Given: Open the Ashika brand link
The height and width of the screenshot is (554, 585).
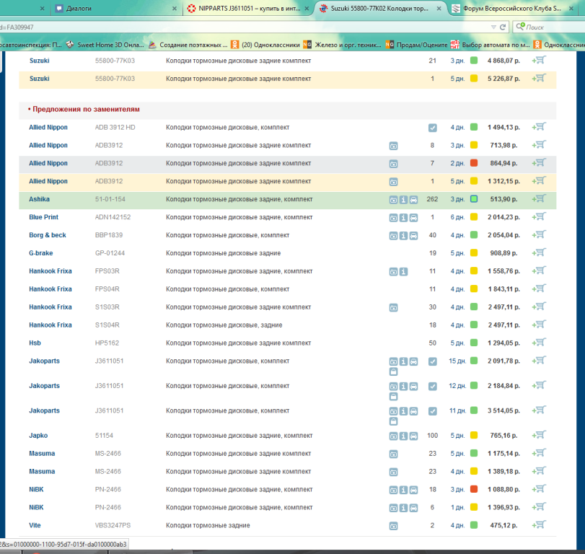Looking at the screenshot, I should coord(39,199).
